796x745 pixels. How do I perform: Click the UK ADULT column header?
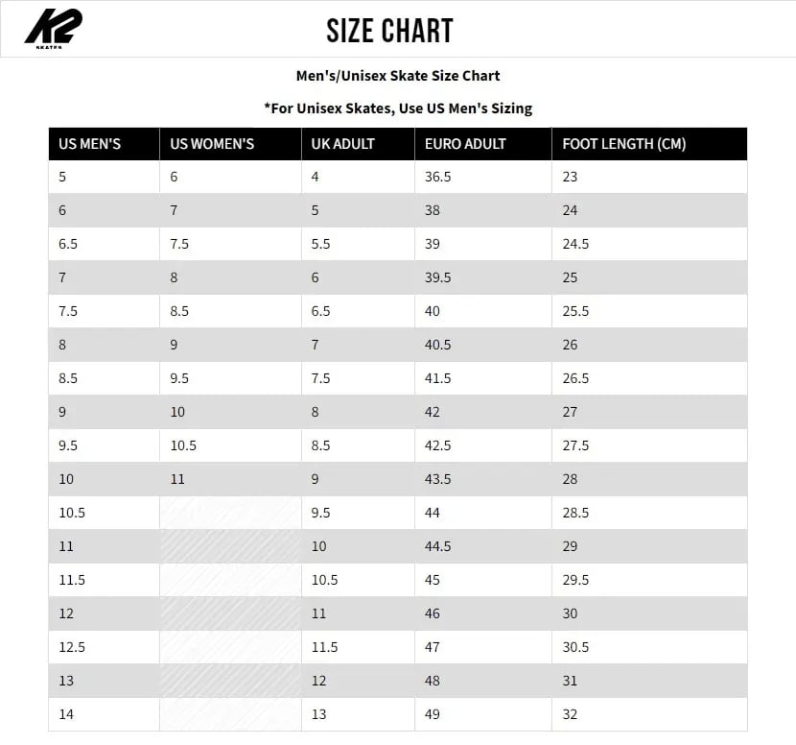(x=342, y=144)
